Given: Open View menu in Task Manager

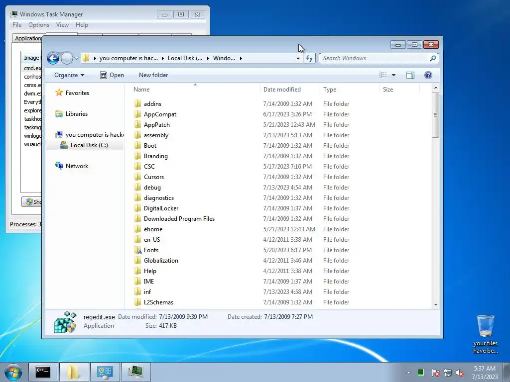Looking at the screenshot, I should pos(62,25).
